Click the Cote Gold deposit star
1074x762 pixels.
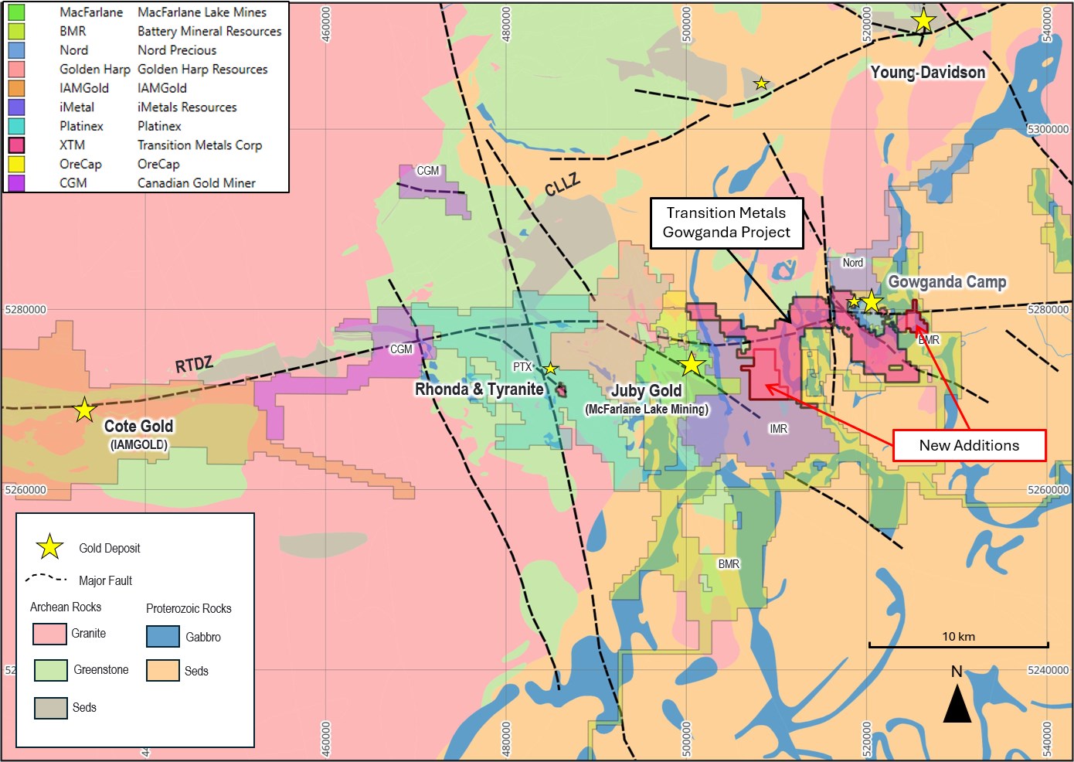pos(85,410)
